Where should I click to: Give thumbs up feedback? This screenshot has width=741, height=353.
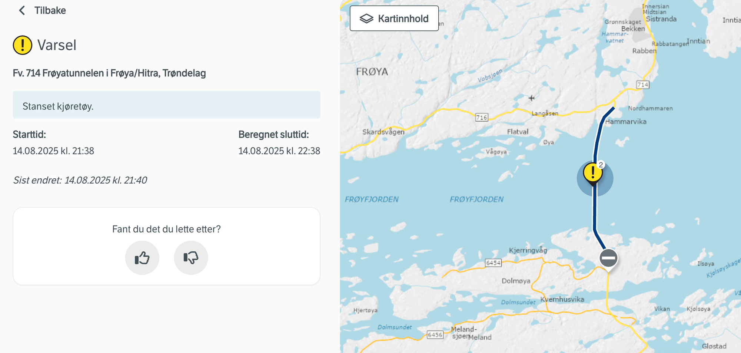click(x=142, y=258)
